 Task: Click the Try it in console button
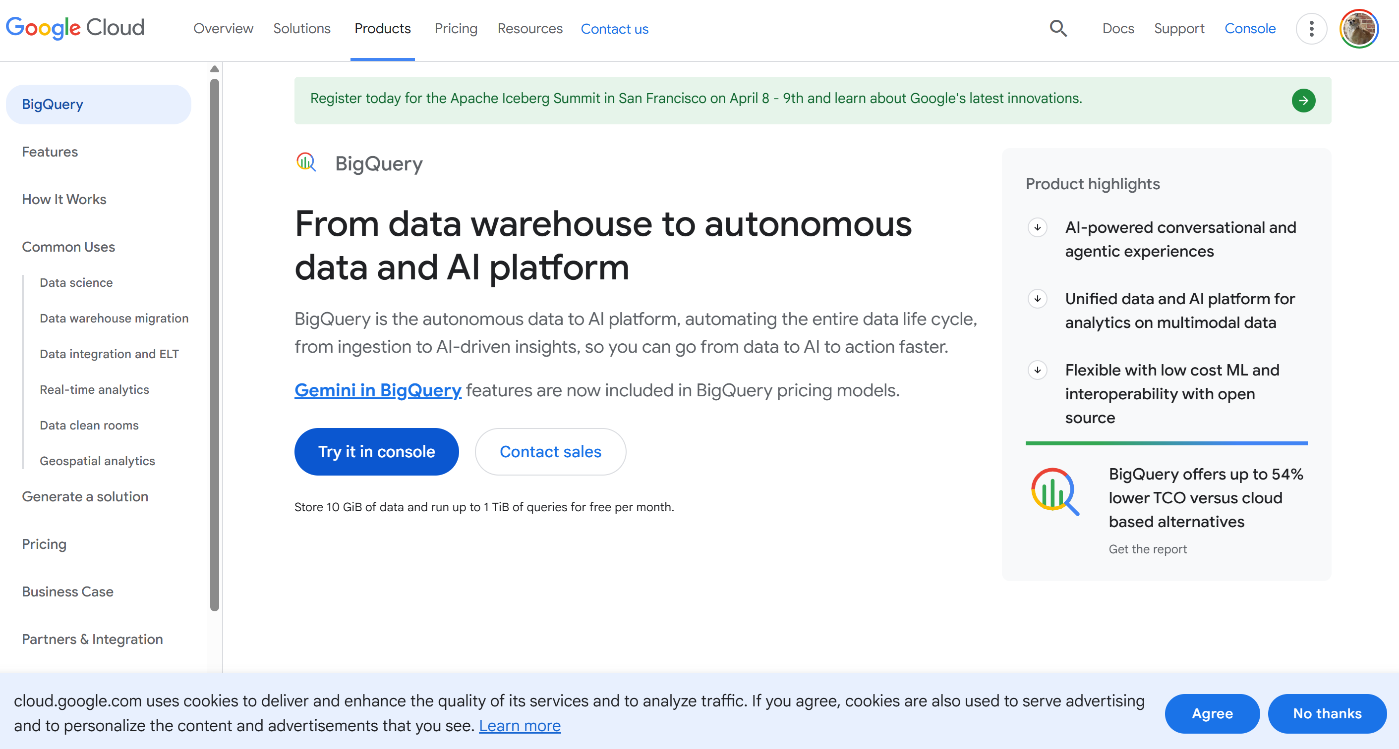point(376,452)
